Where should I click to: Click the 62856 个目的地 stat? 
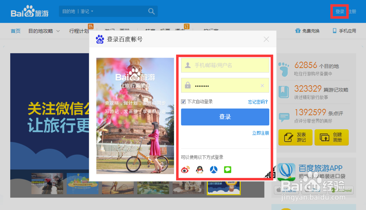tap(317, 65)
